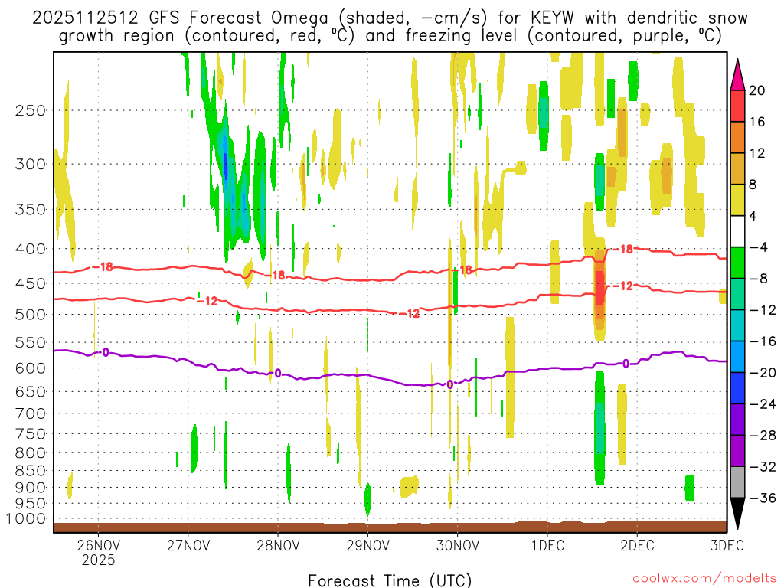Click the colorbar tick value -24
This screenshot has width=784, height=588.
[763, 404]
